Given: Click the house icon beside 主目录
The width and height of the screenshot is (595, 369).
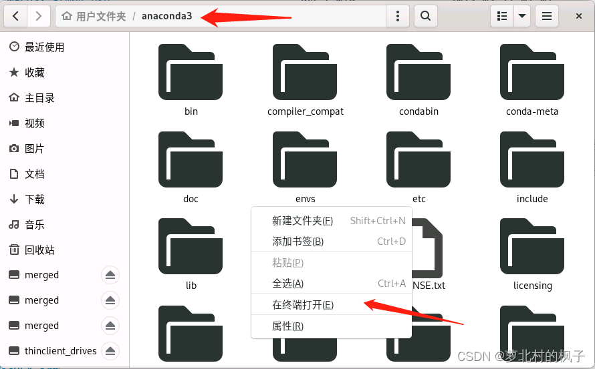Looking at the screenshot, I should point(14,97).
